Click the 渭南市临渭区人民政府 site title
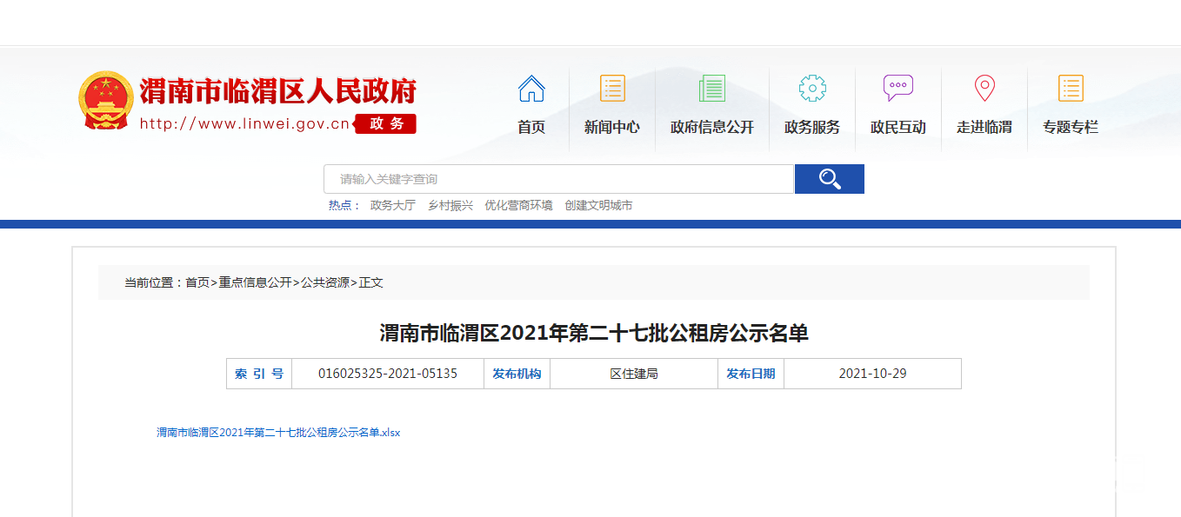The height and width of the screenshot is (517, 1181). [278, 91]
